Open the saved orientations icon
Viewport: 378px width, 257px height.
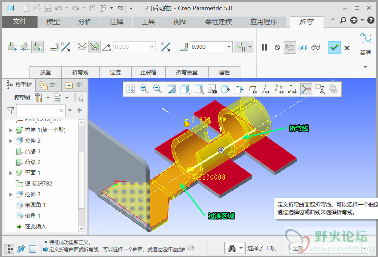[198, 89]
